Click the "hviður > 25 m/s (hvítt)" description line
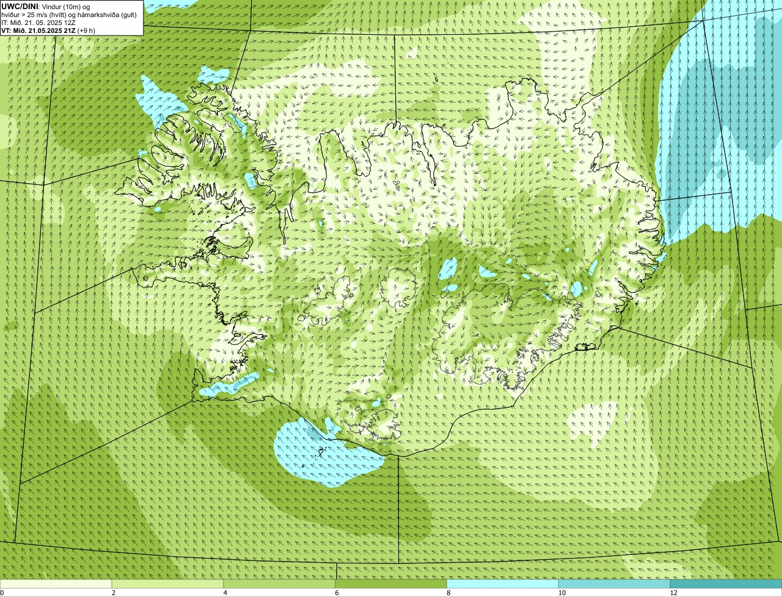Viewport: 782px width, 597px height. [68, 15]
